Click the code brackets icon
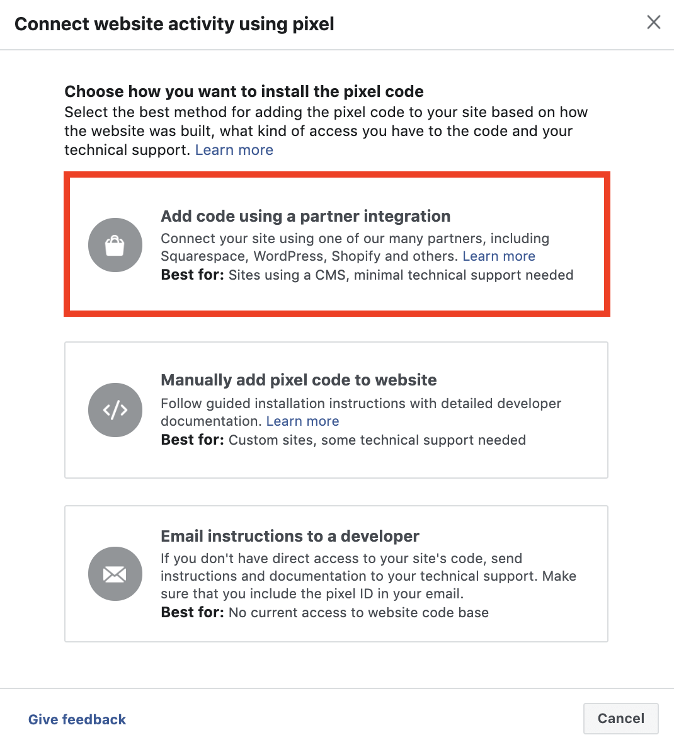This screenshot has height=747, width=674. pos(115,410)
